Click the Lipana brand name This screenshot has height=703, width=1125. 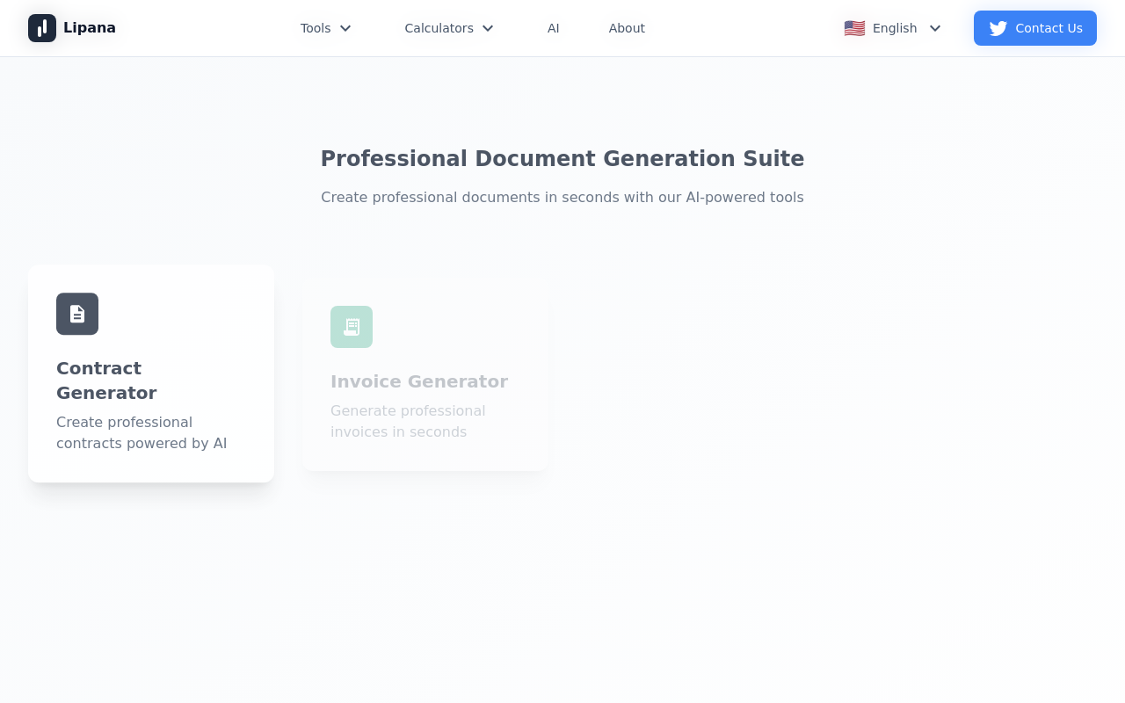pos(90,28)
